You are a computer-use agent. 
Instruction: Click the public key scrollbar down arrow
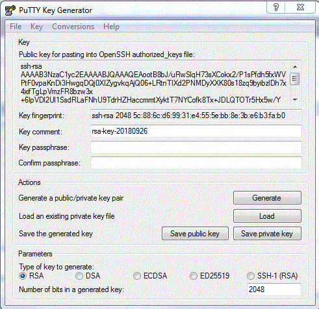295,99
